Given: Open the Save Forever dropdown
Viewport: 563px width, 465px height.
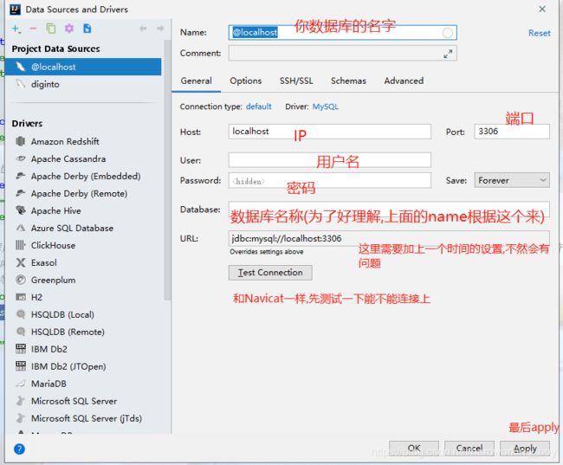Looking at the screenshot, I should (x=512, y=180).
